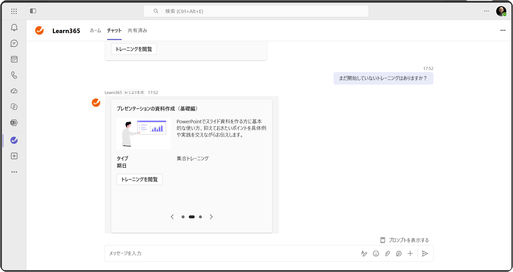Screen dimensions: 513x272
Task: Attach a file with paperclip icon
Action: pyautogui.click(x=387, y=254)
